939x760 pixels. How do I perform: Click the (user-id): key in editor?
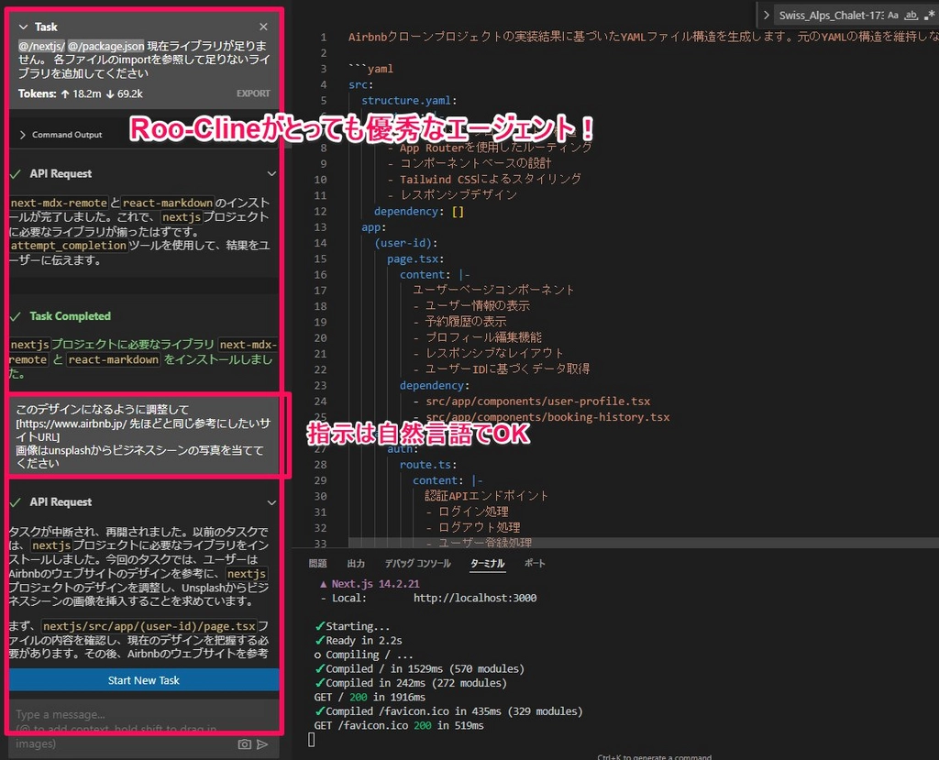click(406, 243)
